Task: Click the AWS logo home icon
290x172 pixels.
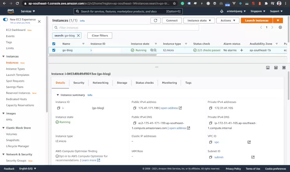Action: point(11,11)
